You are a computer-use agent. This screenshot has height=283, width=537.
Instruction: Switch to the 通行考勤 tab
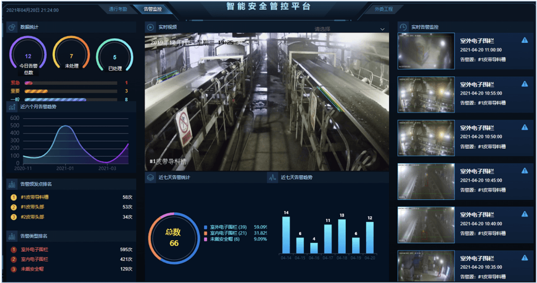coord(117,9)
